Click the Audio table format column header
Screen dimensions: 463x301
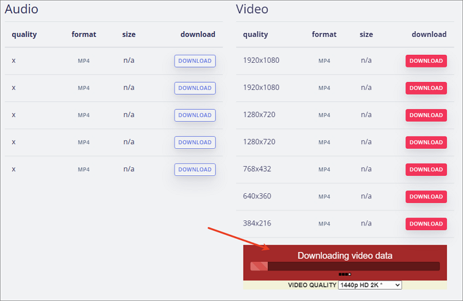pyautogui.click(x=84, y=34)
